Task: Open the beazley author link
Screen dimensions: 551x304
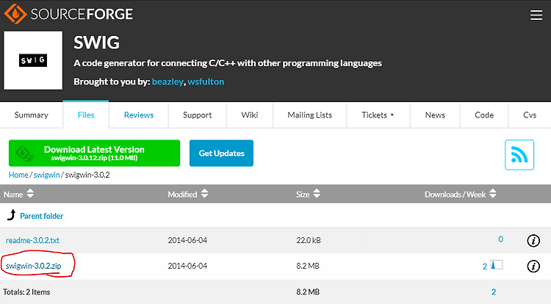Action: (x=168, y=82)
